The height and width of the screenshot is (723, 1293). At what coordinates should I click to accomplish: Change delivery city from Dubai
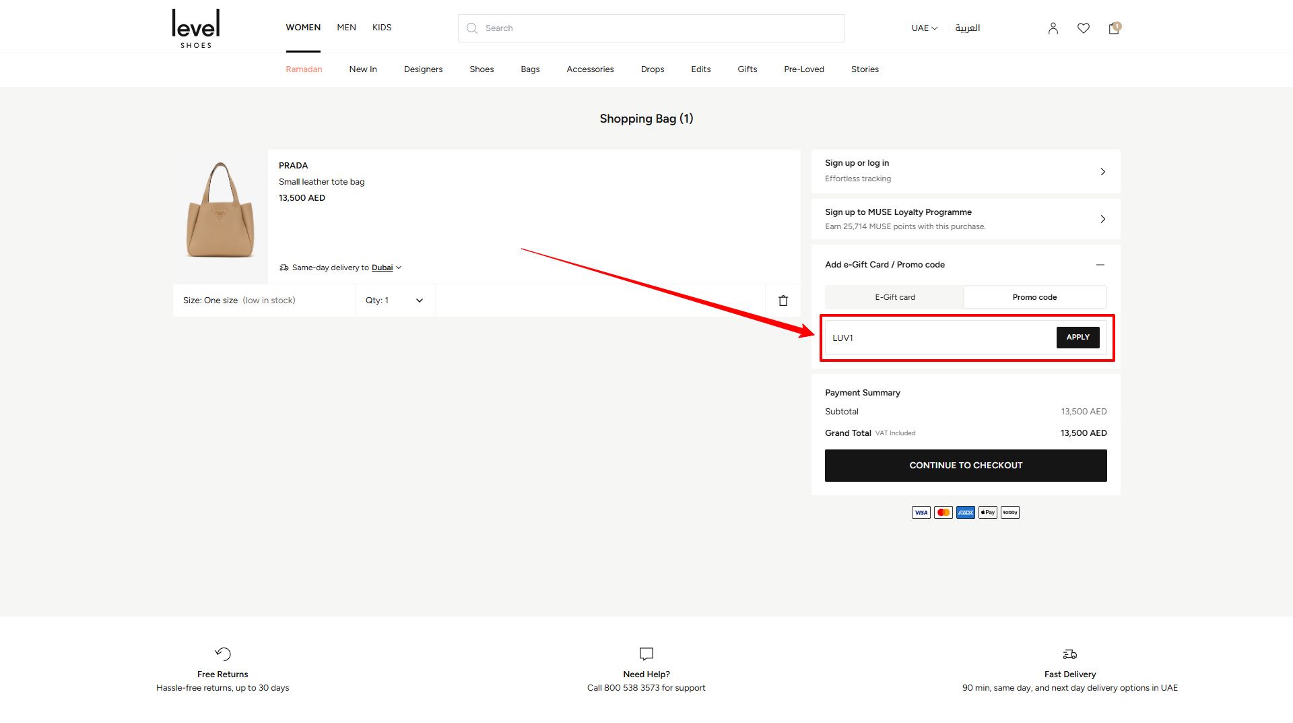(x=387, y=268)
